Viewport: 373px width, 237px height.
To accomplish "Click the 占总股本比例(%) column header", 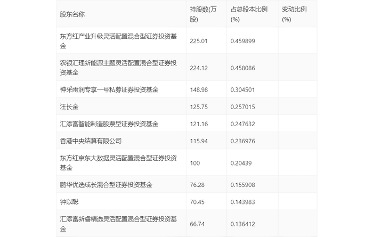I will pos(249,14).
